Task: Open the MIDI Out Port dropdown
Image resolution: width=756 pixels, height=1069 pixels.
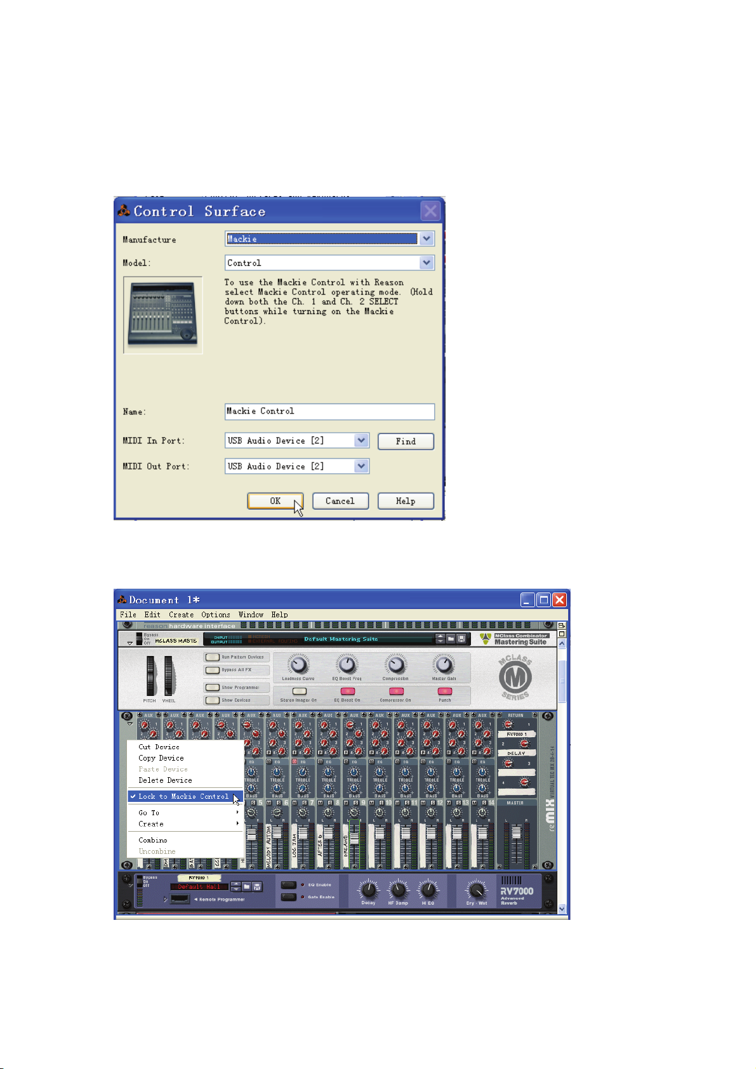Action: point(361,466)
